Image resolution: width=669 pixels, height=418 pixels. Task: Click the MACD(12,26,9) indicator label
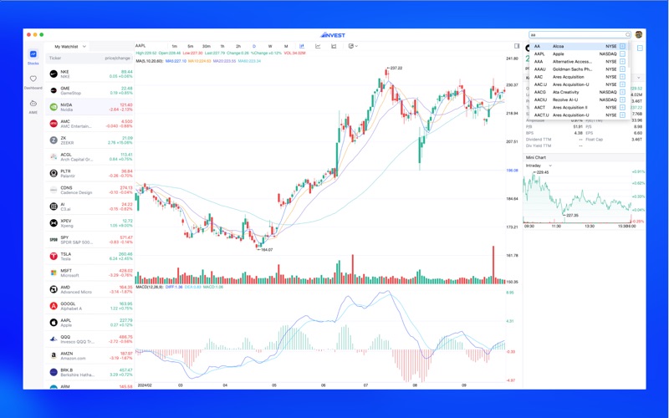[150, 287]
